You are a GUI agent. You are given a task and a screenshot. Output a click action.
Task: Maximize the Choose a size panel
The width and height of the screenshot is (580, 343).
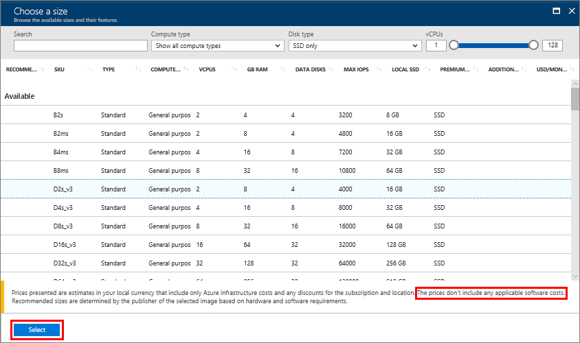[x=556, y=11]
